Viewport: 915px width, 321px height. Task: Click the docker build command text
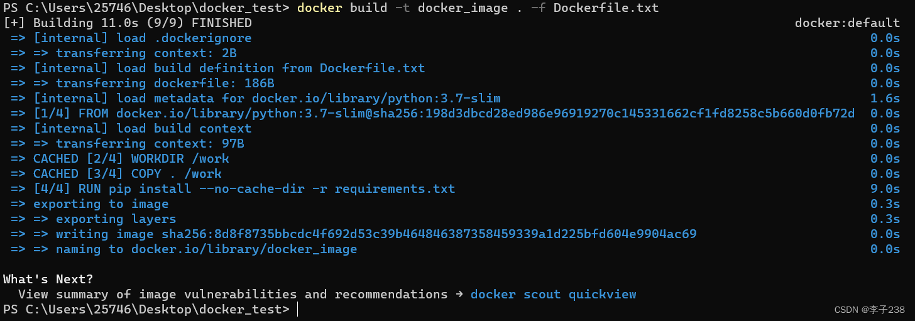pyautogui.click(x=478, y=8)
